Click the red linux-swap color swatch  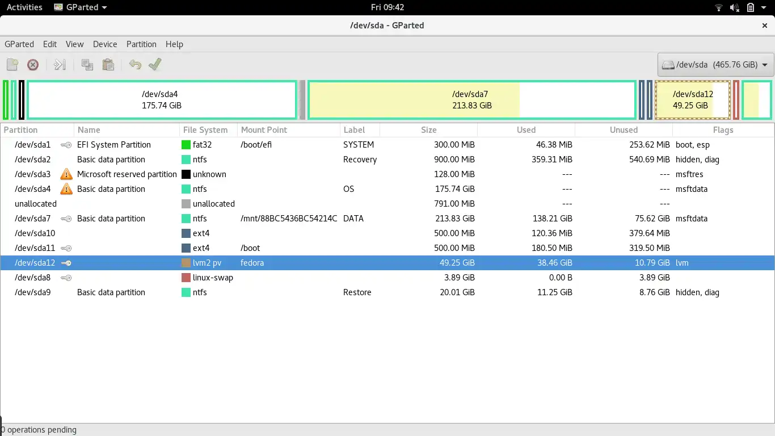(x=186, y=278)
